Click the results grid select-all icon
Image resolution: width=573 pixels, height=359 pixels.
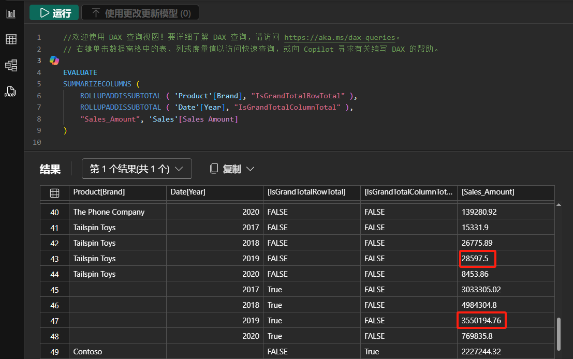pyautogui.click(x=54, y=193)
